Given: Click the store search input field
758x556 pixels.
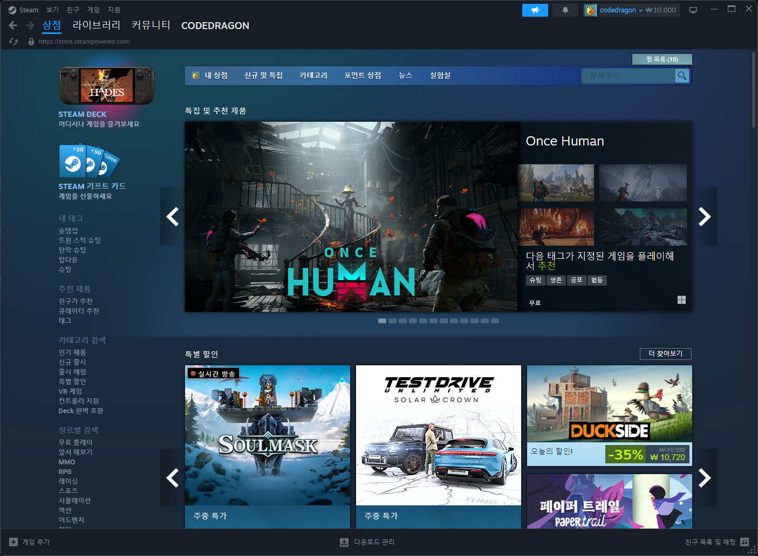Looking at the screenshot, I should click(629, 76).
